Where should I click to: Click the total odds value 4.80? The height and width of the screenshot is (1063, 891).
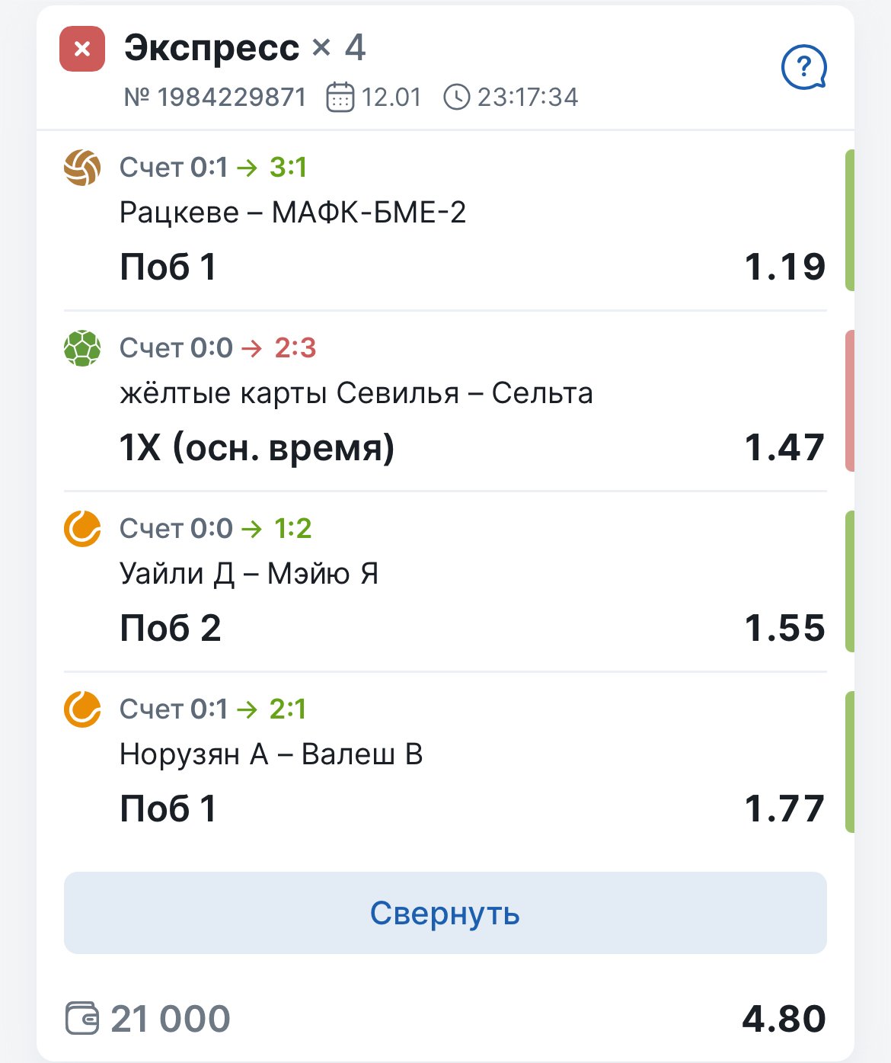click(x=784, y=1019)
